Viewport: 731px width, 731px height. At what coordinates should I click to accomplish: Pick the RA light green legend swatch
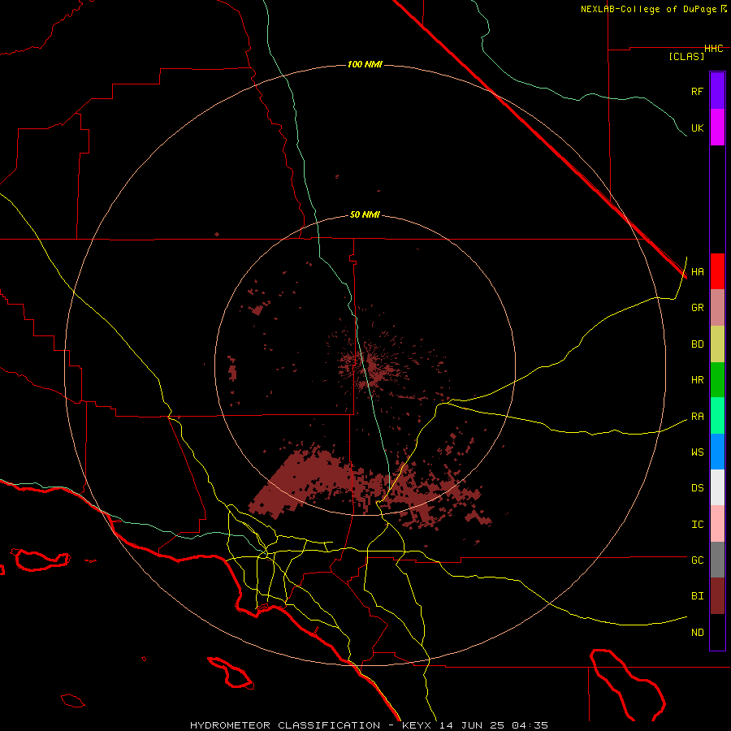click(x=717, y=416)
